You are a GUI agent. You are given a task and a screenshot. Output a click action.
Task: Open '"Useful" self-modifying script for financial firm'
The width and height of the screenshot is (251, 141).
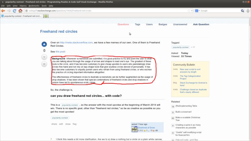(189, 134)
